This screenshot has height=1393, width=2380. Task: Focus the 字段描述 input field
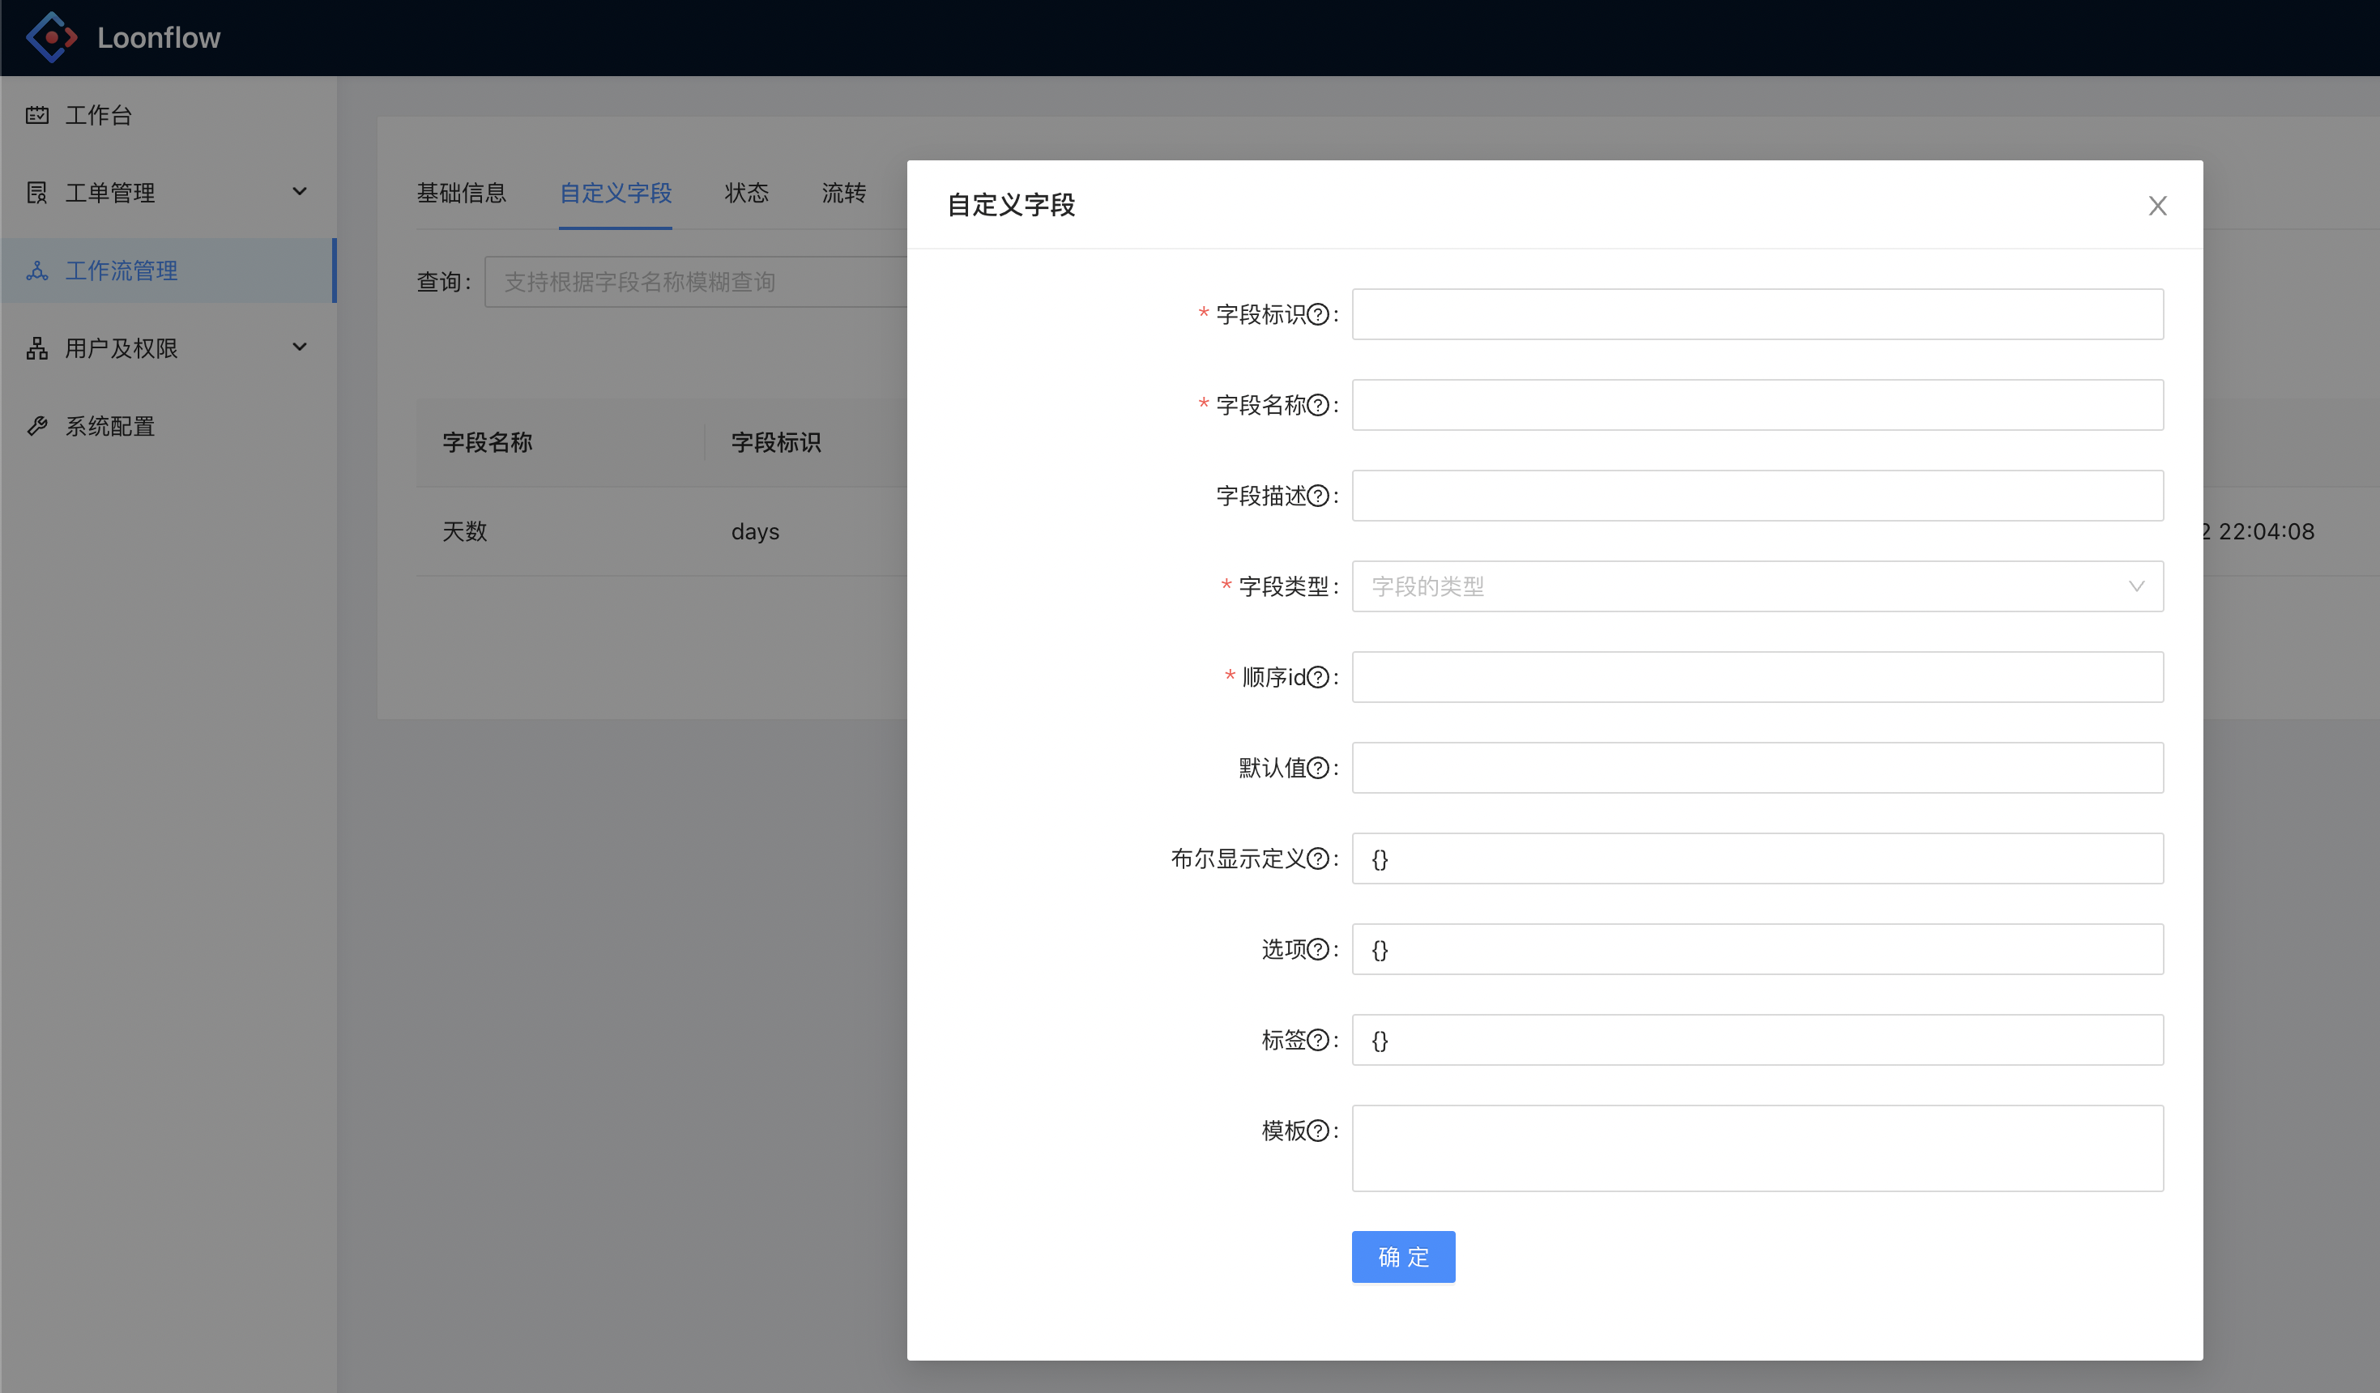1758,496
